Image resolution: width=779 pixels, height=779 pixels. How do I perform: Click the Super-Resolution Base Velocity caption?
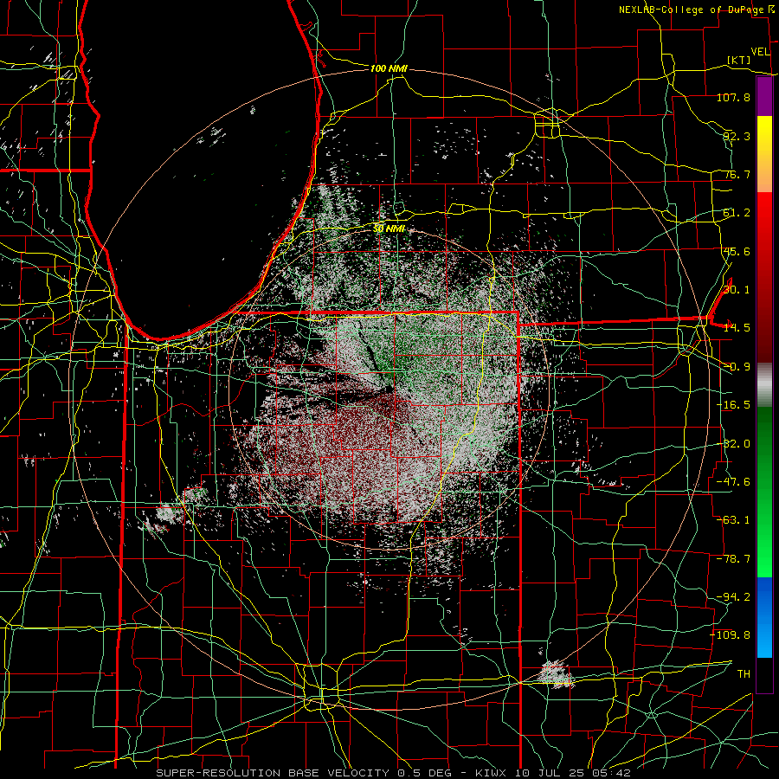point(394,773)
